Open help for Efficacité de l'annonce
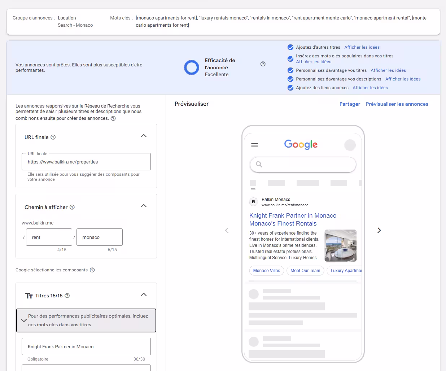The height and width of the screenshot is (371, 446). coord(263,64)
